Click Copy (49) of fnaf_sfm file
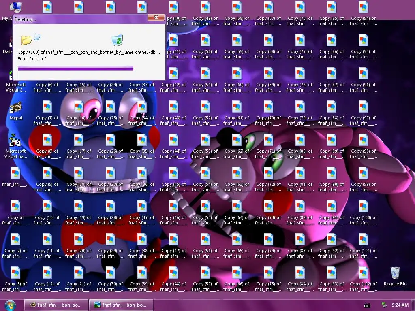The height and width of the screenshot is (311, 415). (x=205, y=13)
